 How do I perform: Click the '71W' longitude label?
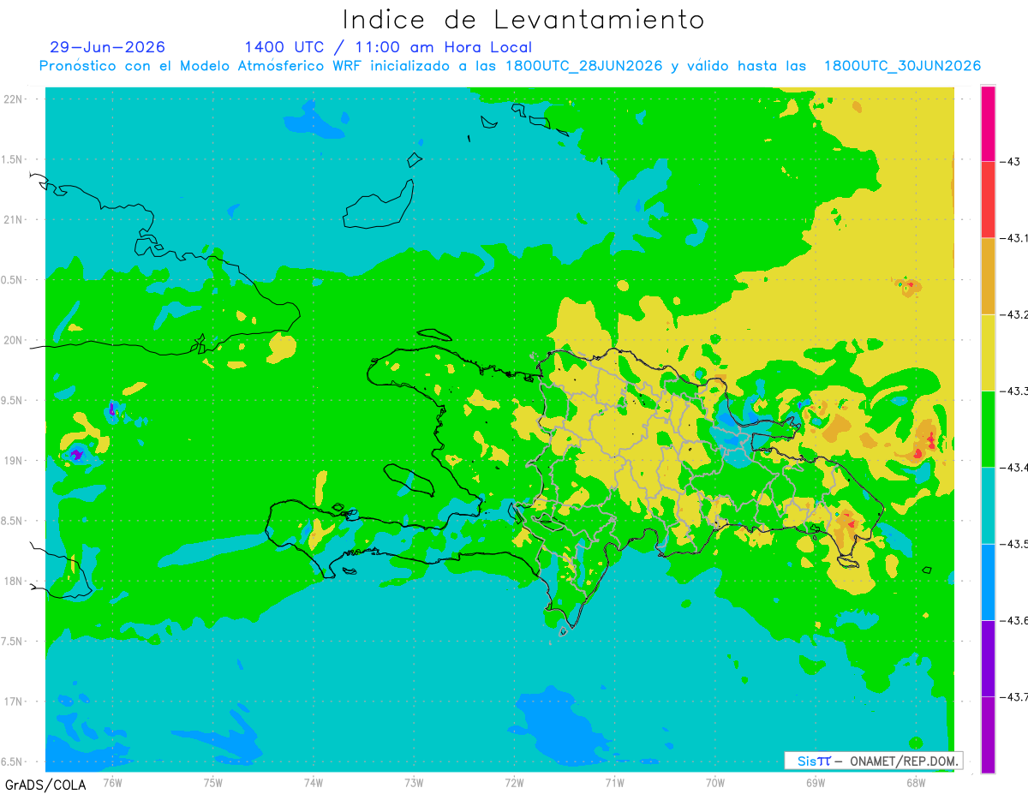click(614, 782)
